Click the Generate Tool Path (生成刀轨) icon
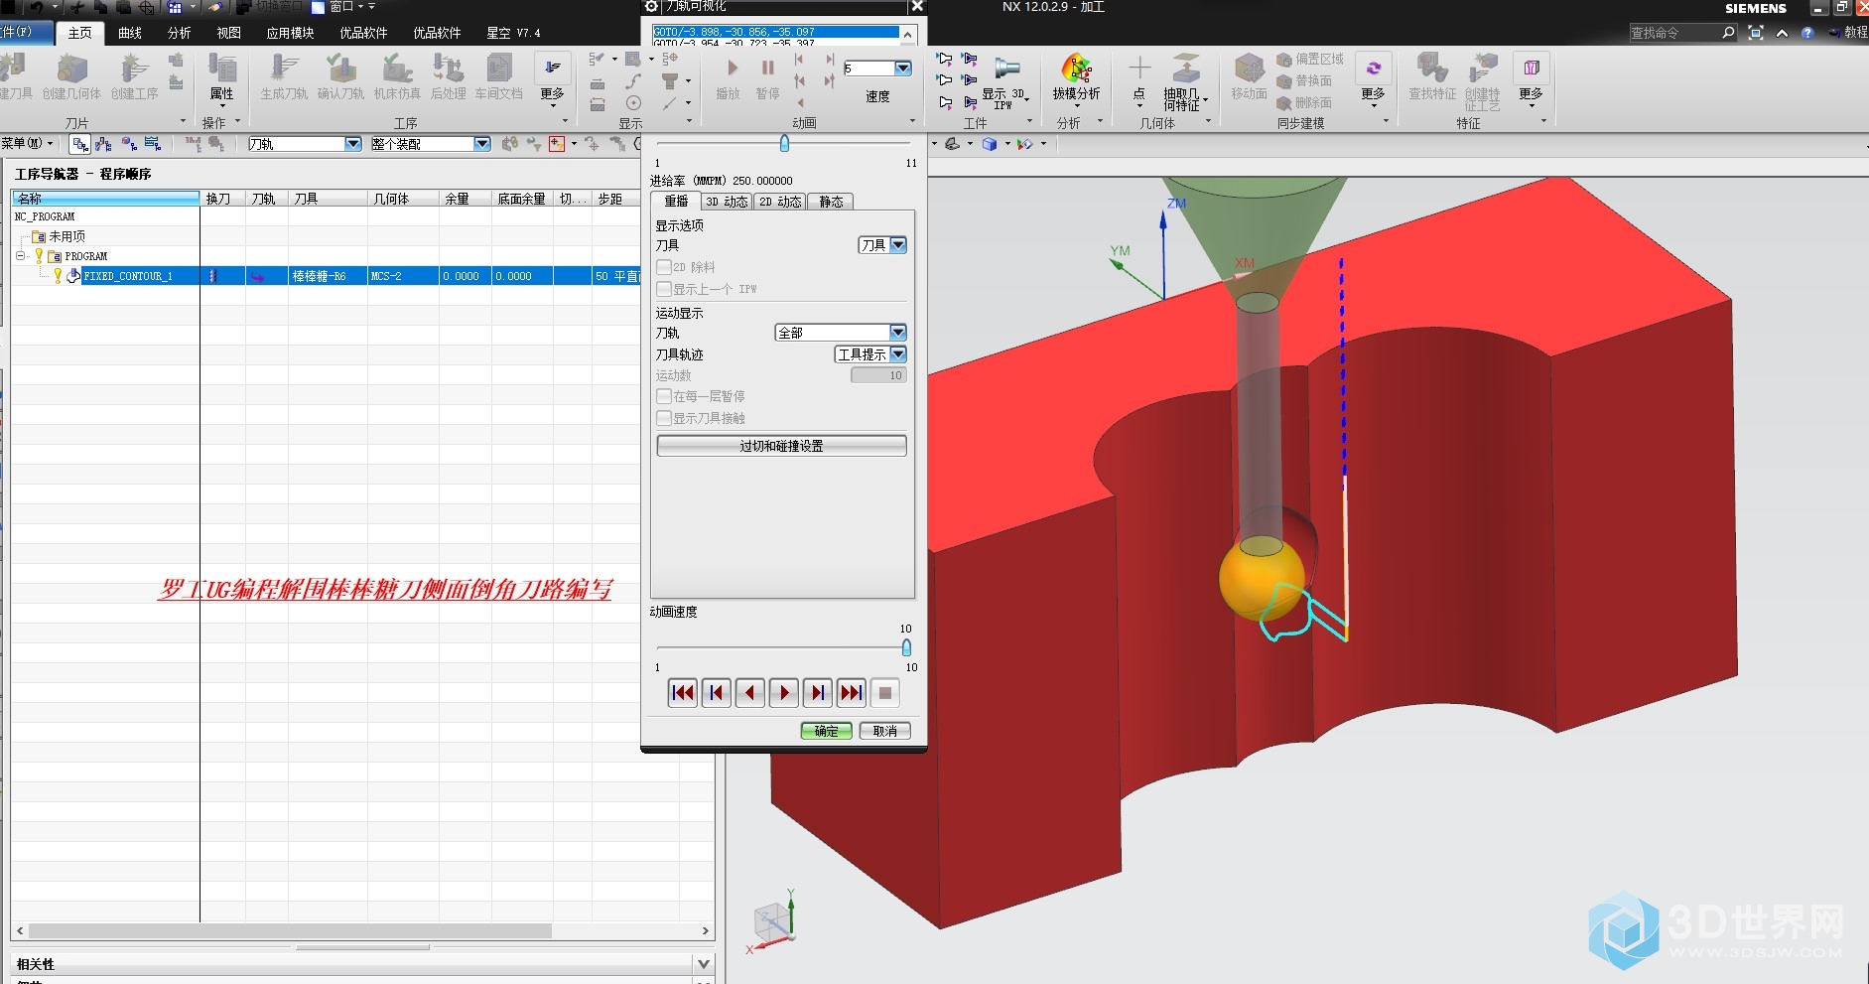The image size is (1869, 984). 284,70
